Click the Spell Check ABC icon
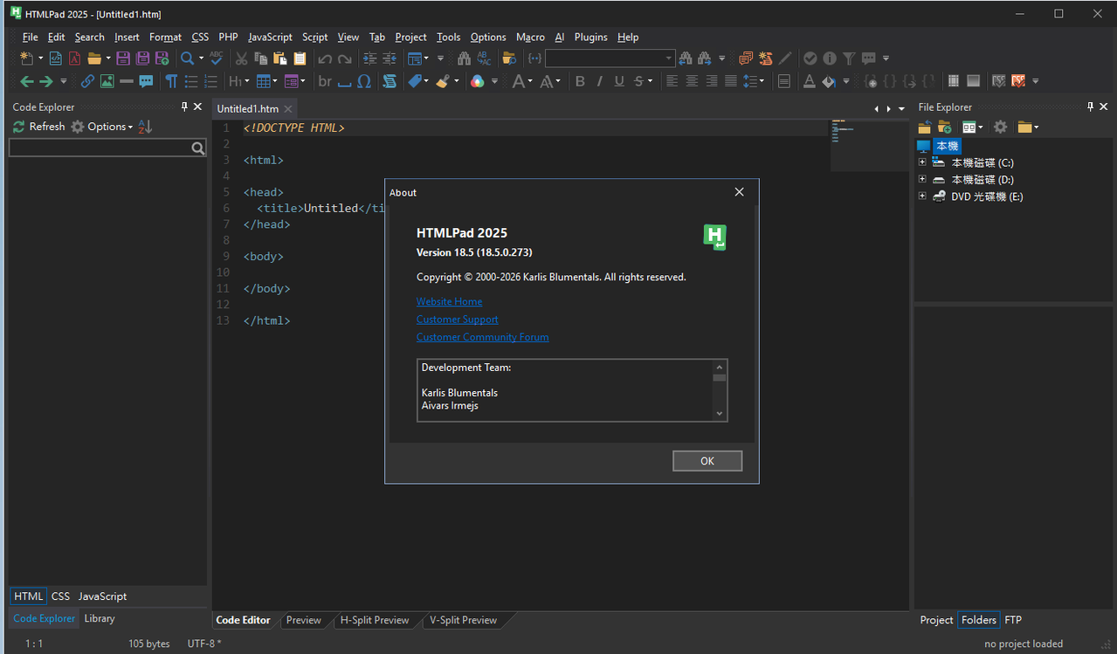The image size is (1117, 654). tap(216, 59)
